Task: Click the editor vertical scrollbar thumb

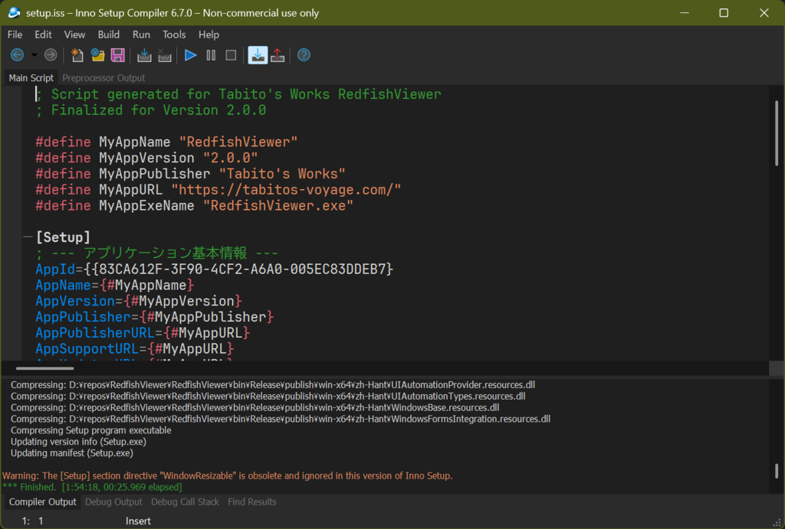Action: pos(777,133)
